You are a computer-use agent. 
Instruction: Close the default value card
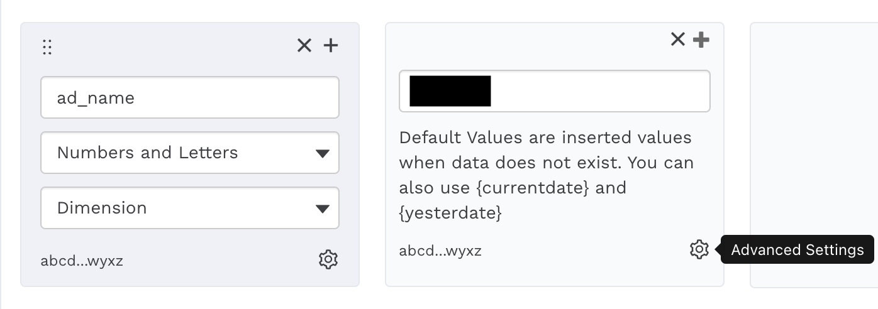pos(677,40)
